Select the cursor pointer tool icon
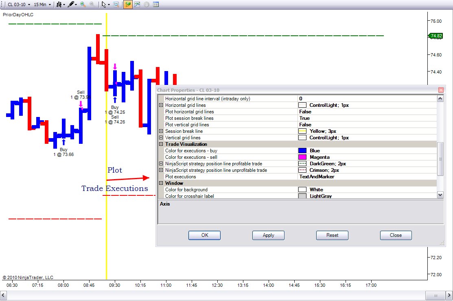The height and width of the screenshot is (301, 453). tap(104, 4)
